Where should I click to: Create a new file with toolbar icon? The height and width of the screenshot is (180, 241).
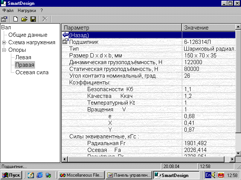(15, 19)
